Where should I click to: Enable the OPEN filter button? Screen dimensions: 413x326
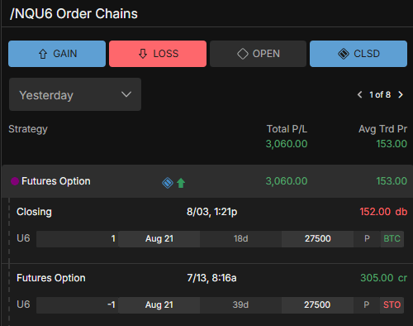258,54
